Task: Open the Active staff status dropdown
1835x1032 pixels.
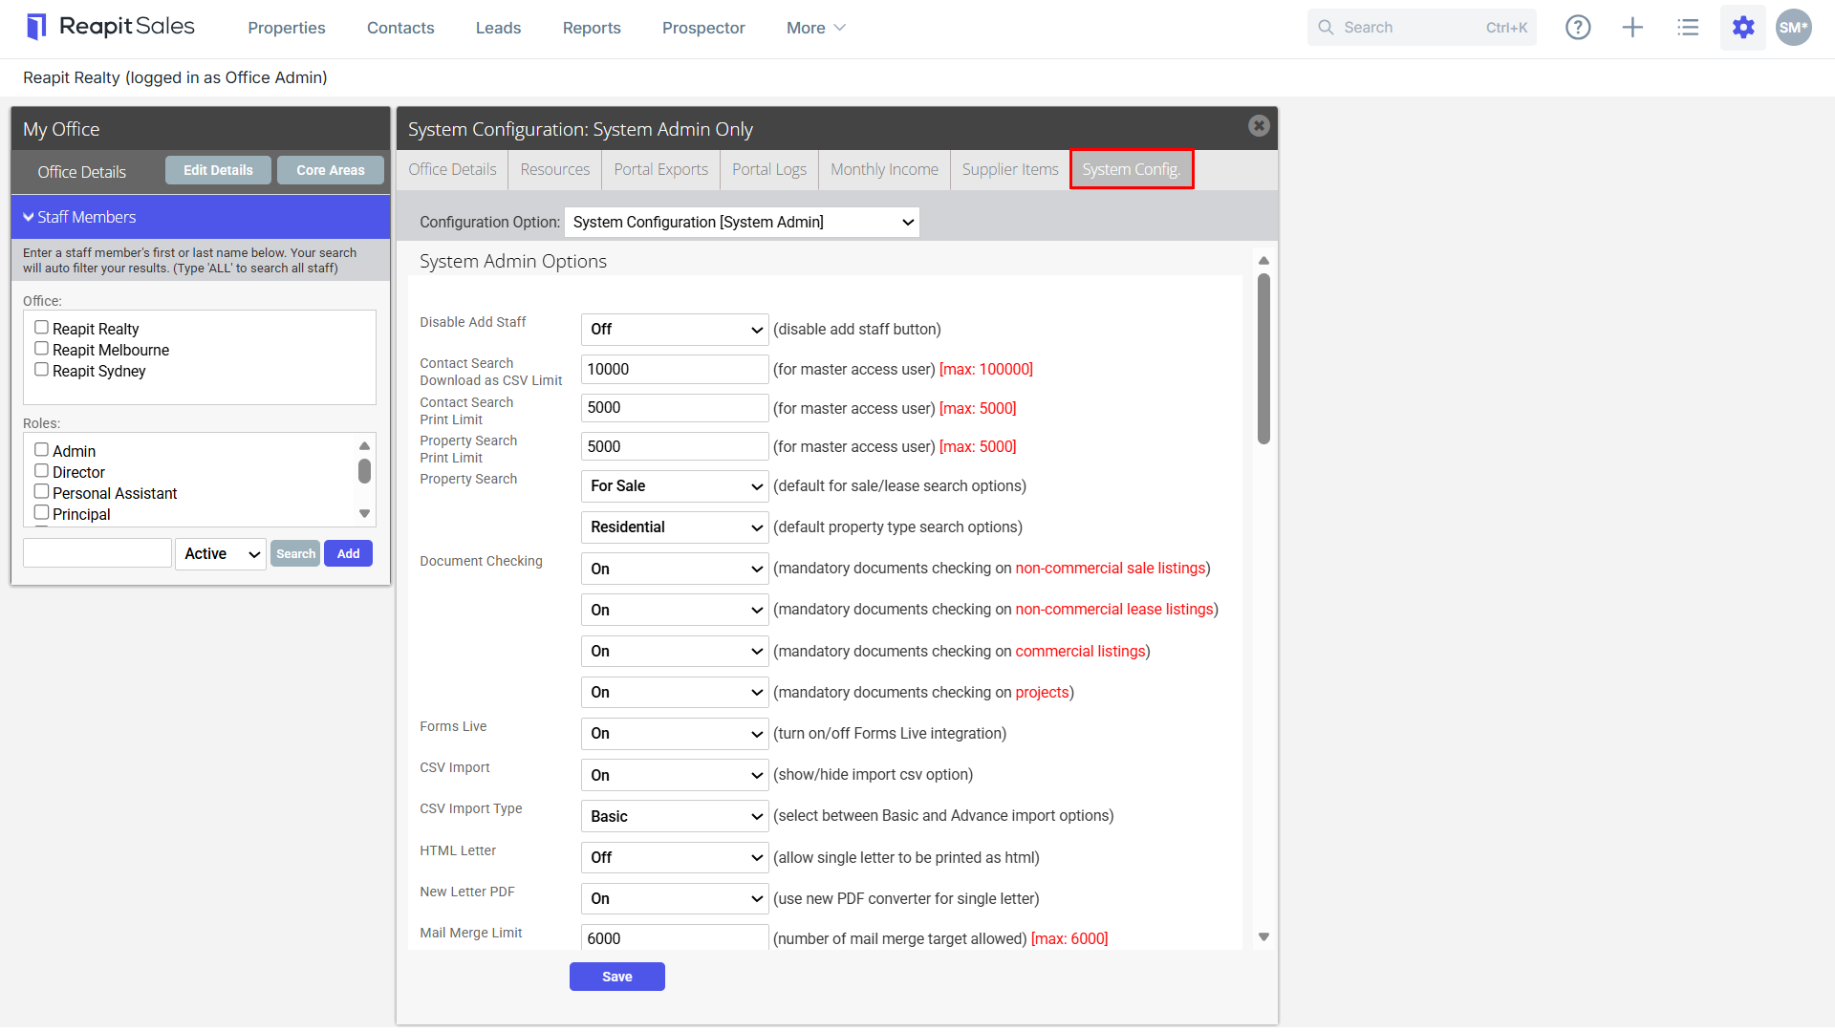Action: tap(221, 553)
